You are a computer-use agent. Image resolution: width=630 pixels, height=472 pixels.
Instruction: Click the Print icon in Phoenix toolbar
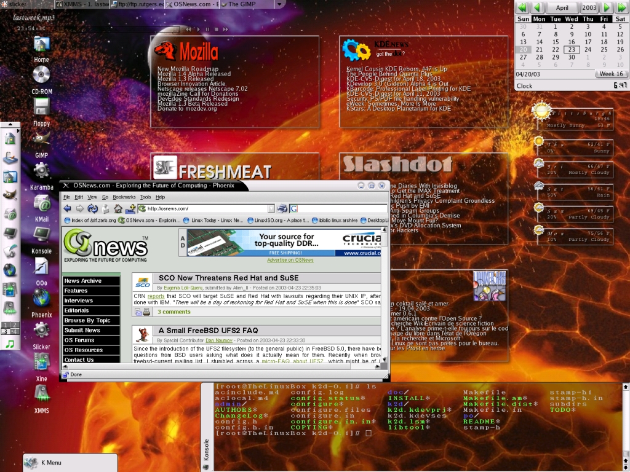pyautogui.click(x=282, y=208)
